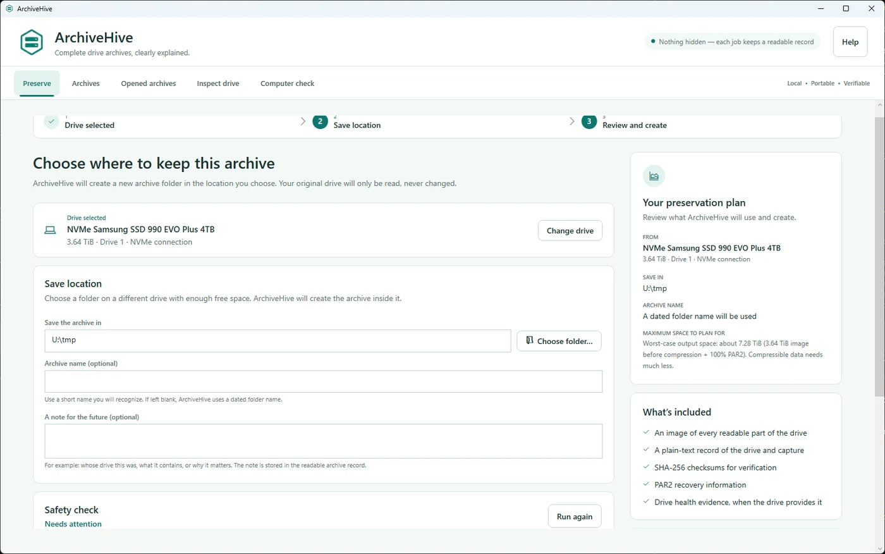The height and width of the screenshot is (554, 885).
Task: Click Choose folder... to browse
Action: 559,341
